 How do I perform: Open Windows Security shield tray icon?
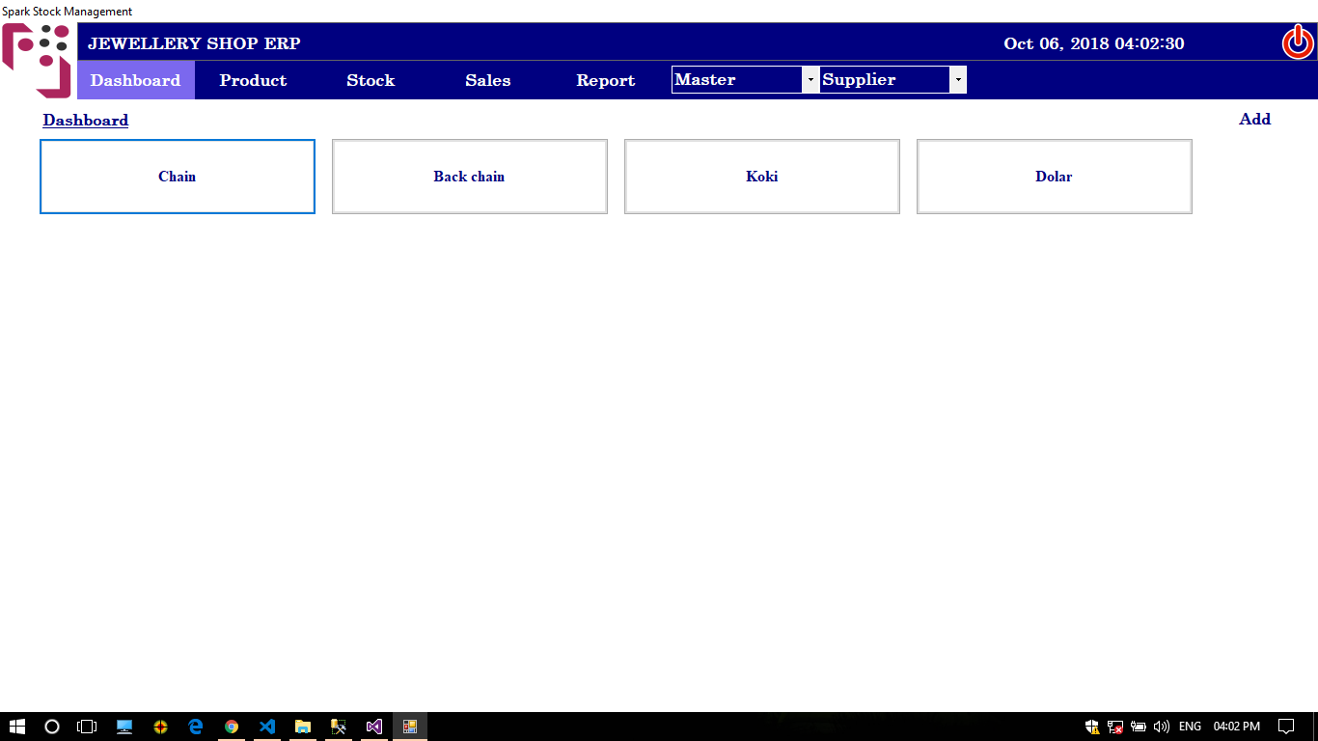pos(1092,727)
